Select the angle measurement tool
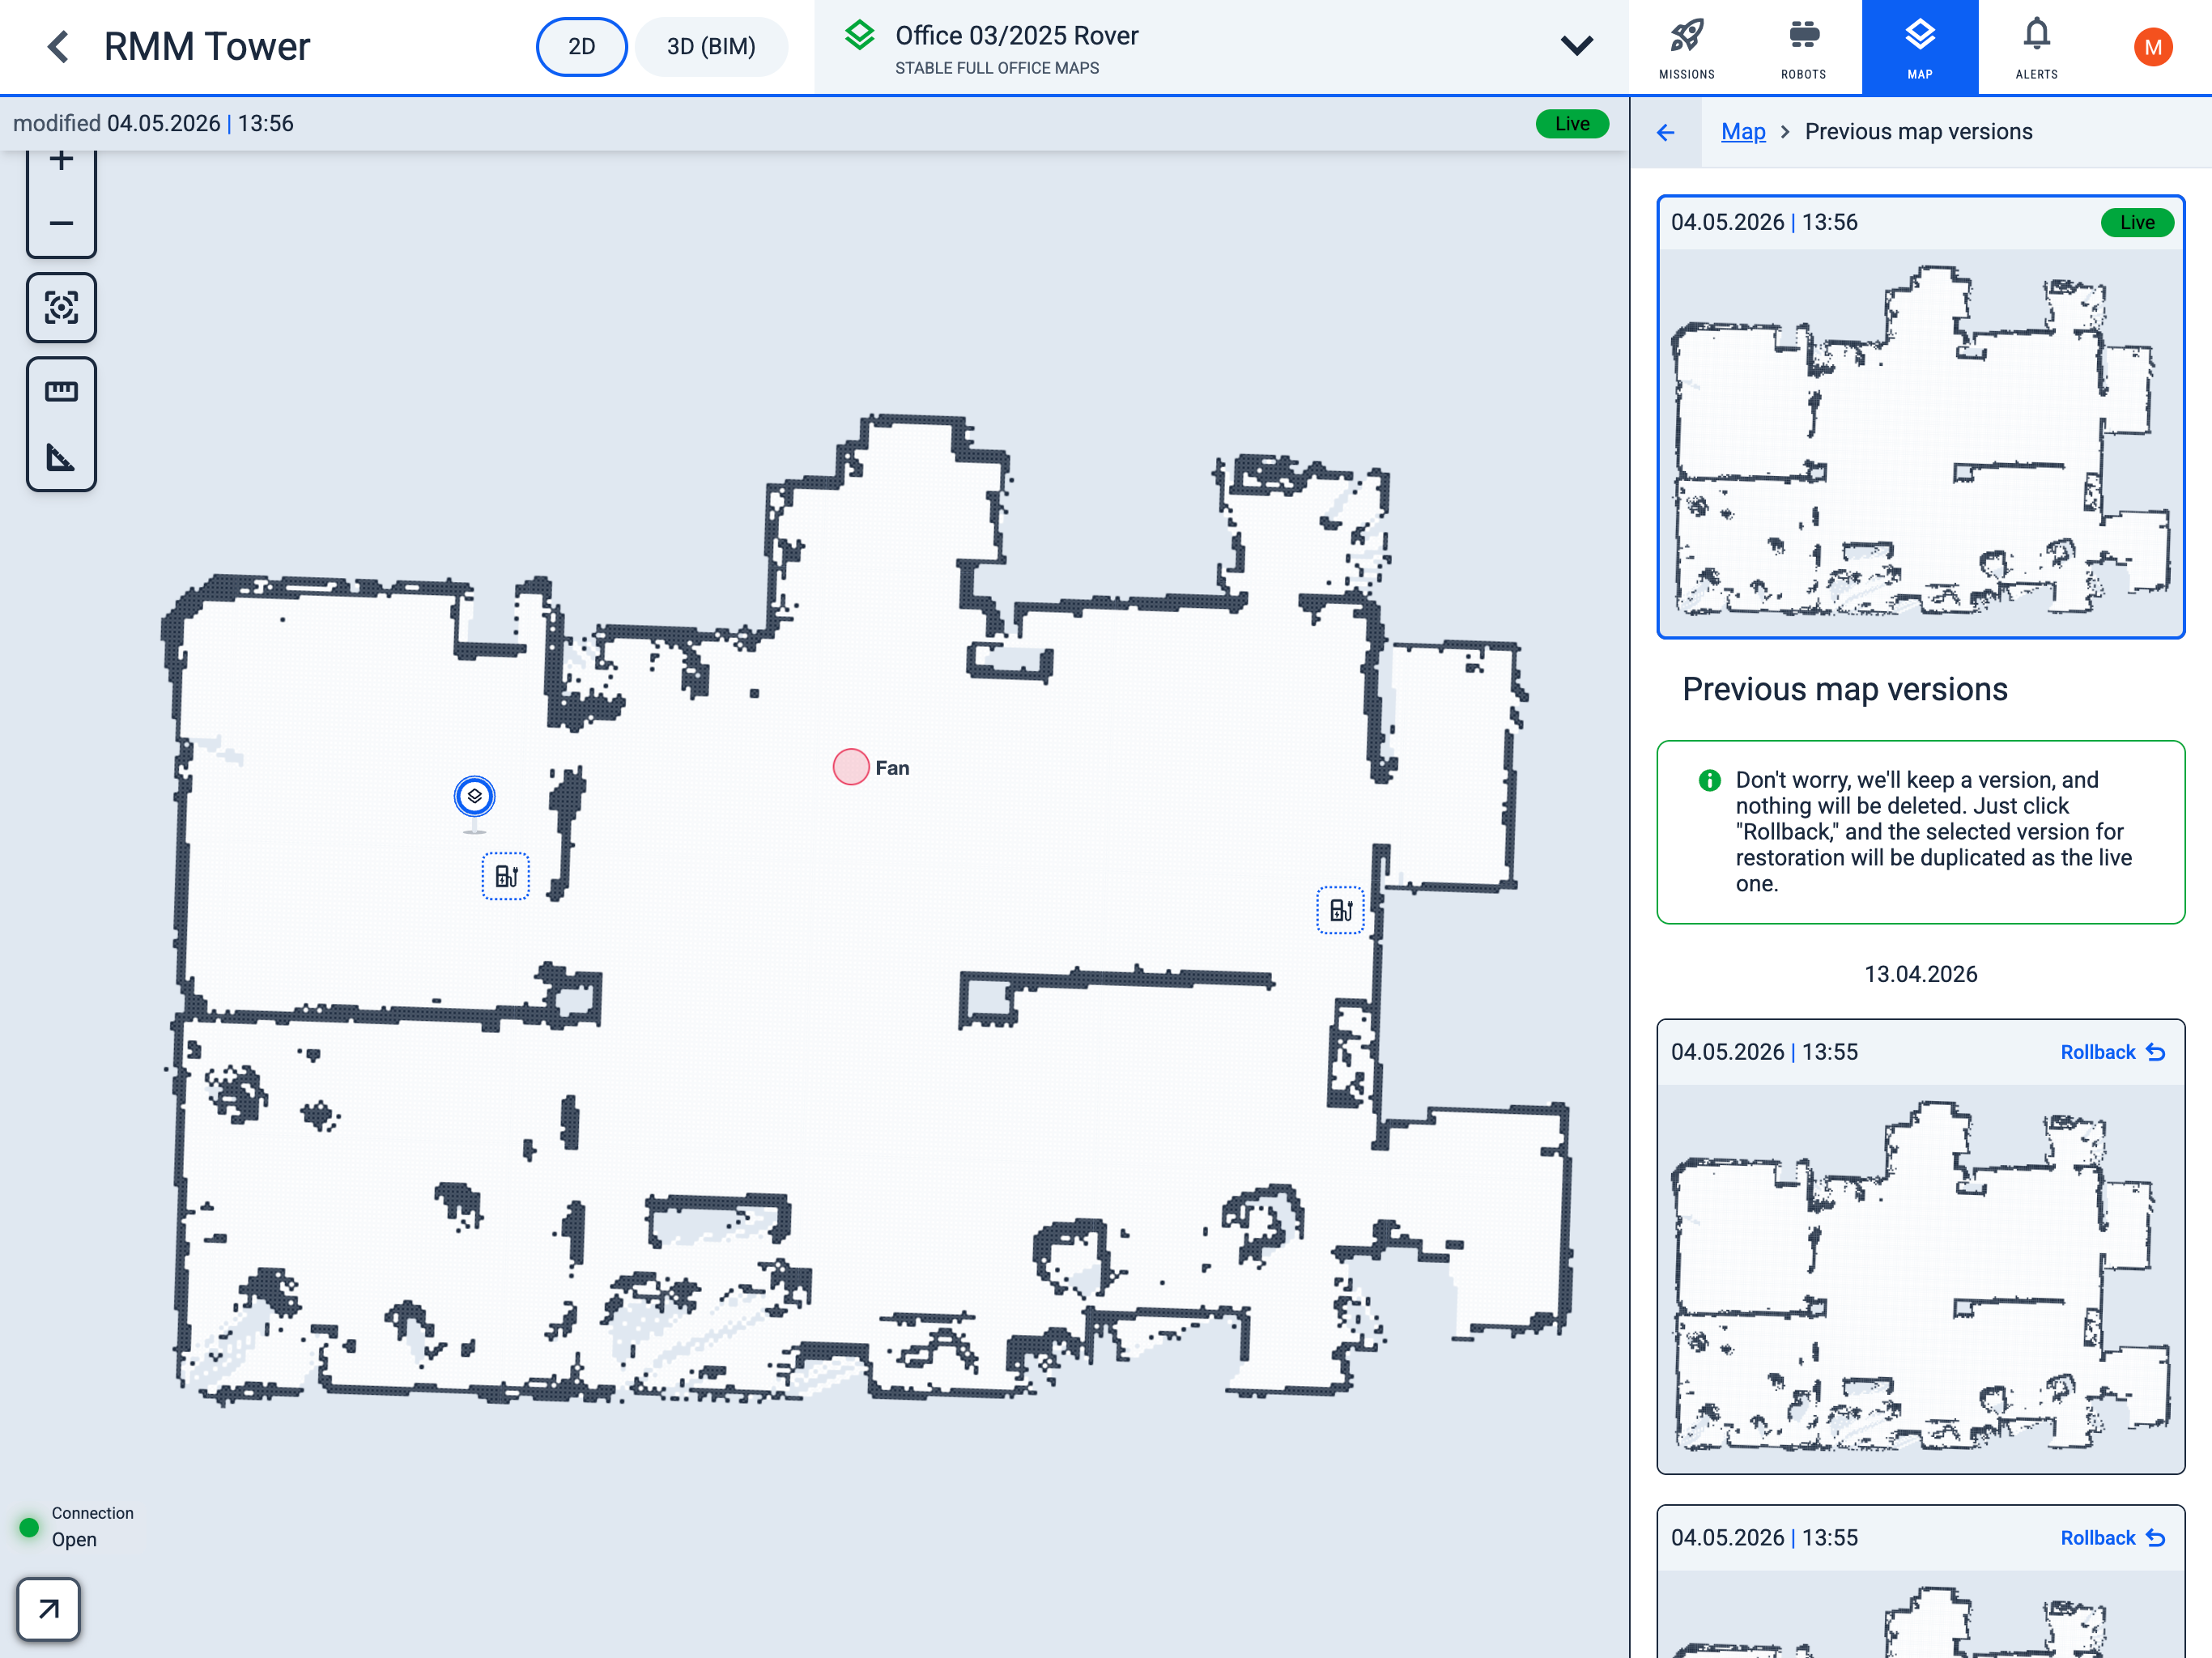2212x1658 pixels. point(61,458)
